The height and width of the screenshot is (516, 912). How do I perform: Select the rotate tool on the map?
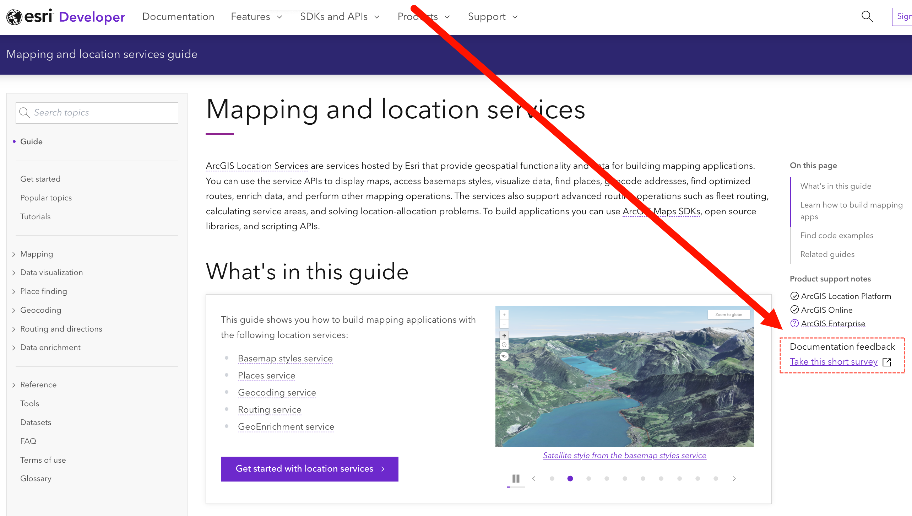pyautogui.click(x=504, y=345)
